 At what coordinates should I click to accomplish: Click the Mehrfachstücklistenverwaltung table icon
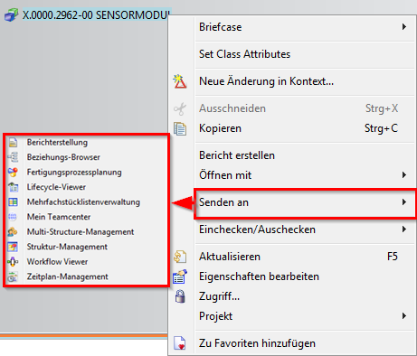point(13,202)
